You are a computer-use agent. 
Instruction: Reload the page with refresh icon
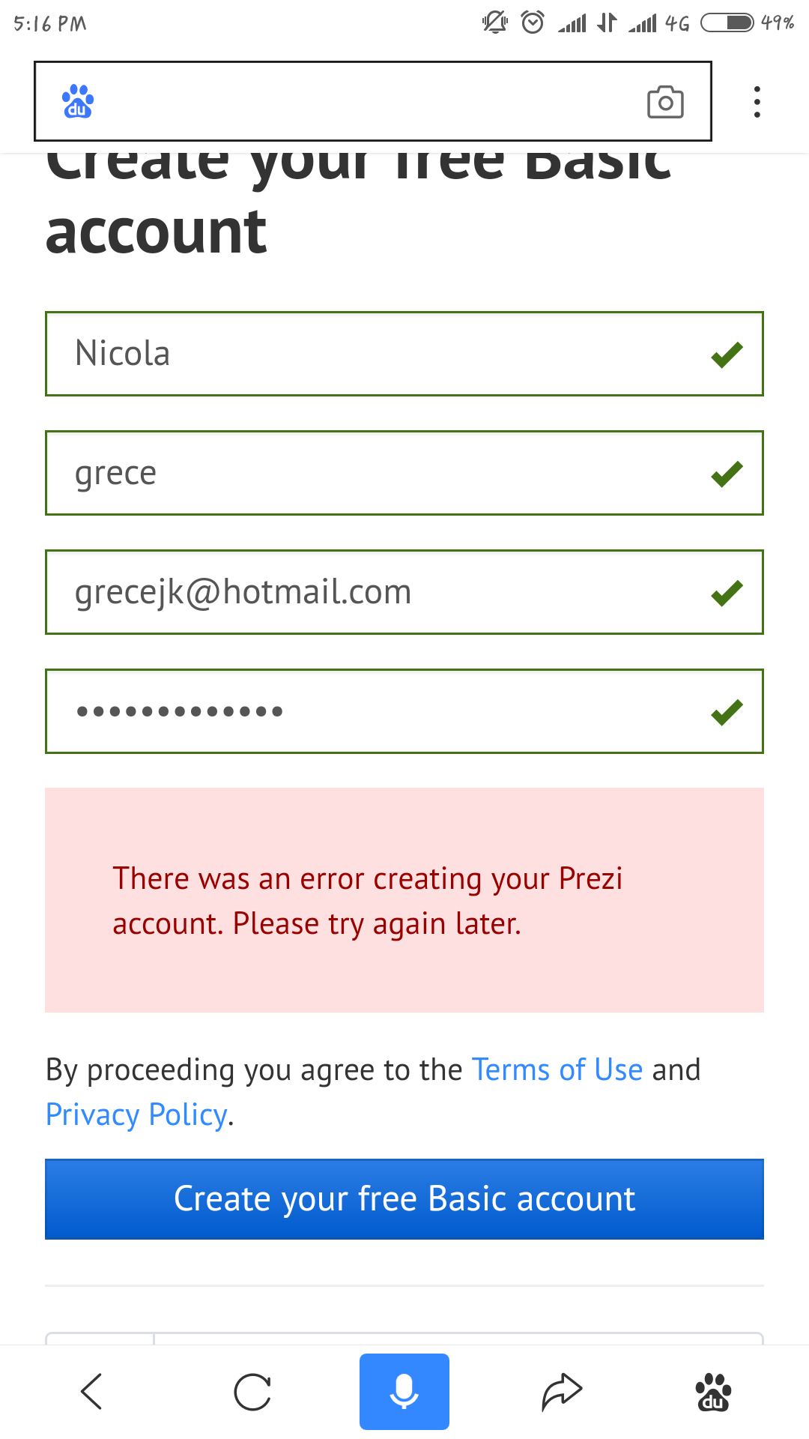tap(252, 1392)
